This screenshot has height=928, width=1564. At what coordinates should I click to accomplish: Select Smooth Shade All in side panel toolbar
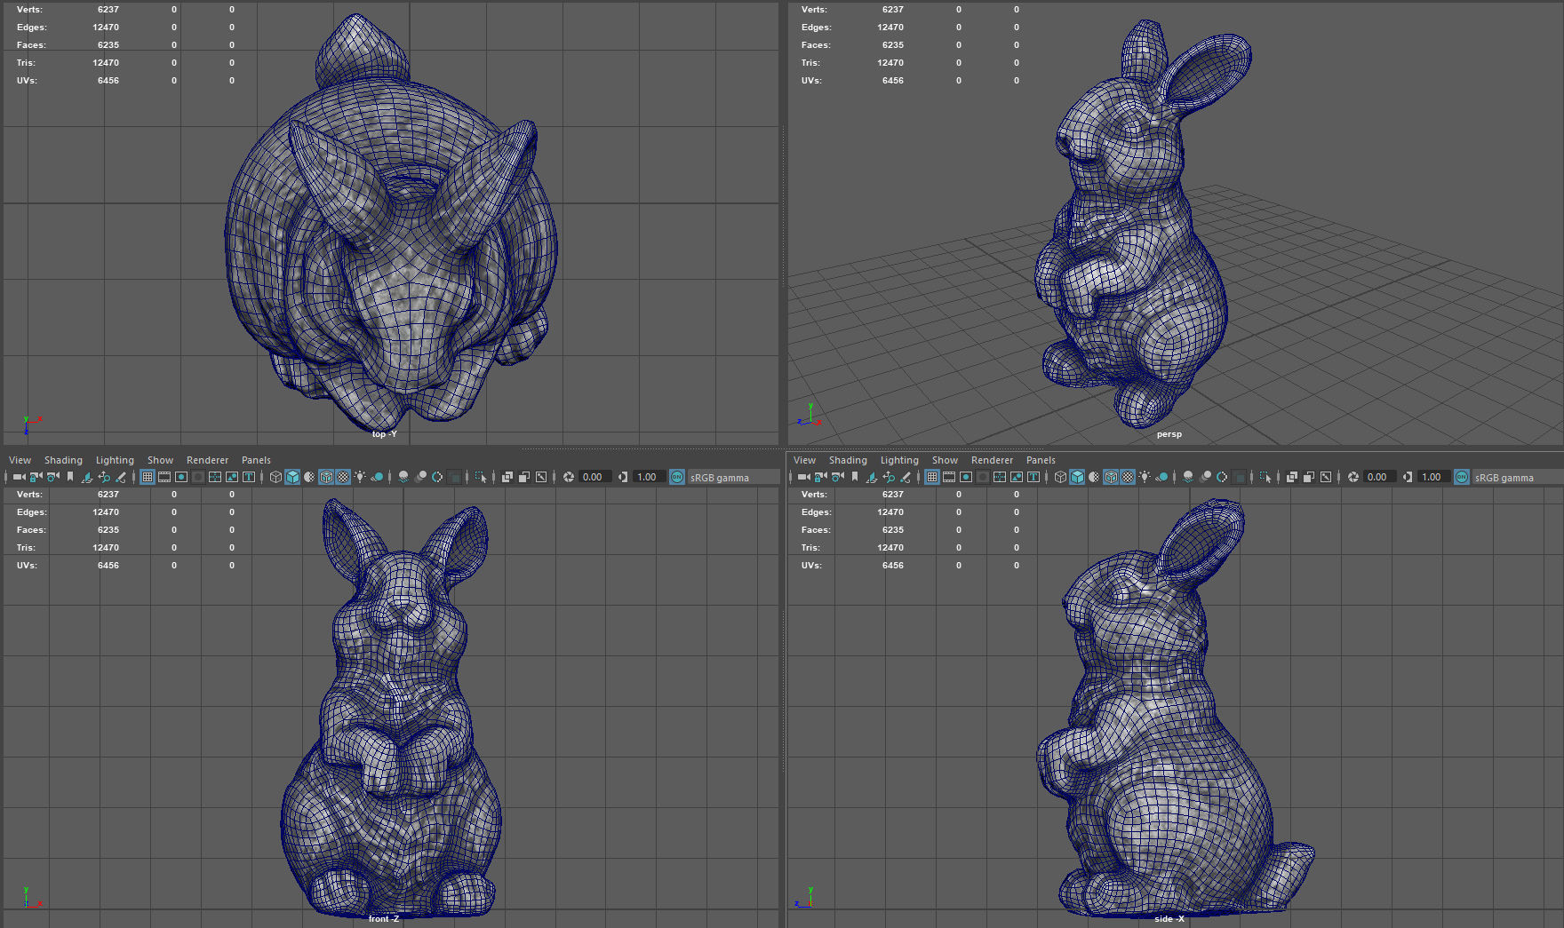[x=1077, y=477]
